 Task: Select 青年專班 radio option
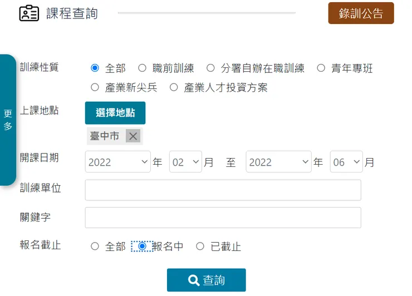tap(321, 68)
